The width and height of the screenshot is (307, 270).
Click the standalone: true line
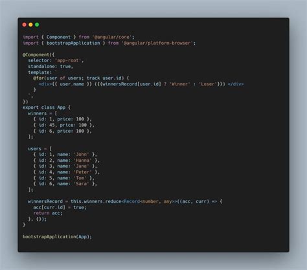pos(51,66)
